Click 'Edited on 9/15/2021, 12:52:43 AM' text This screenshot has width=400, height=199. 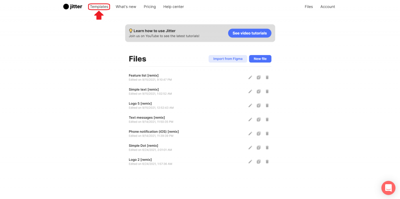pos(151,108)
